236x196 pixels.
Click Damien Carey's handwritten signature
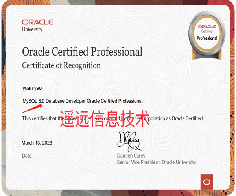tap(128, 141)
